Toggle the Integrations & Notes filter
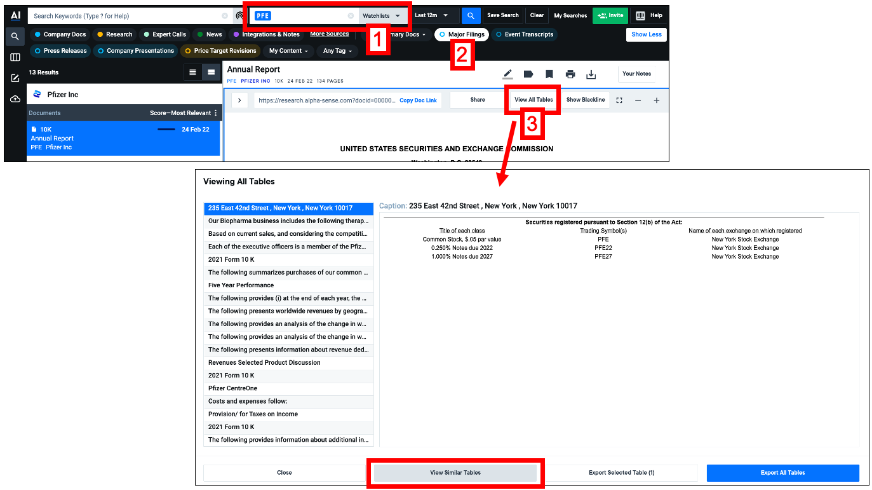Viewport: 872px width, 490px height. pos(267,34)
